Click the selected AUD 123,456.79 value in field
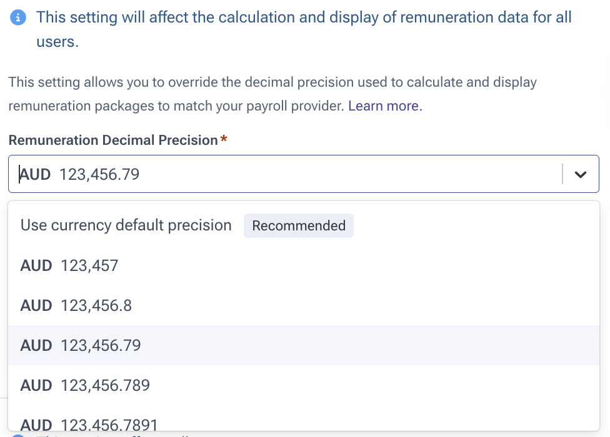 [x=99, y=175]
